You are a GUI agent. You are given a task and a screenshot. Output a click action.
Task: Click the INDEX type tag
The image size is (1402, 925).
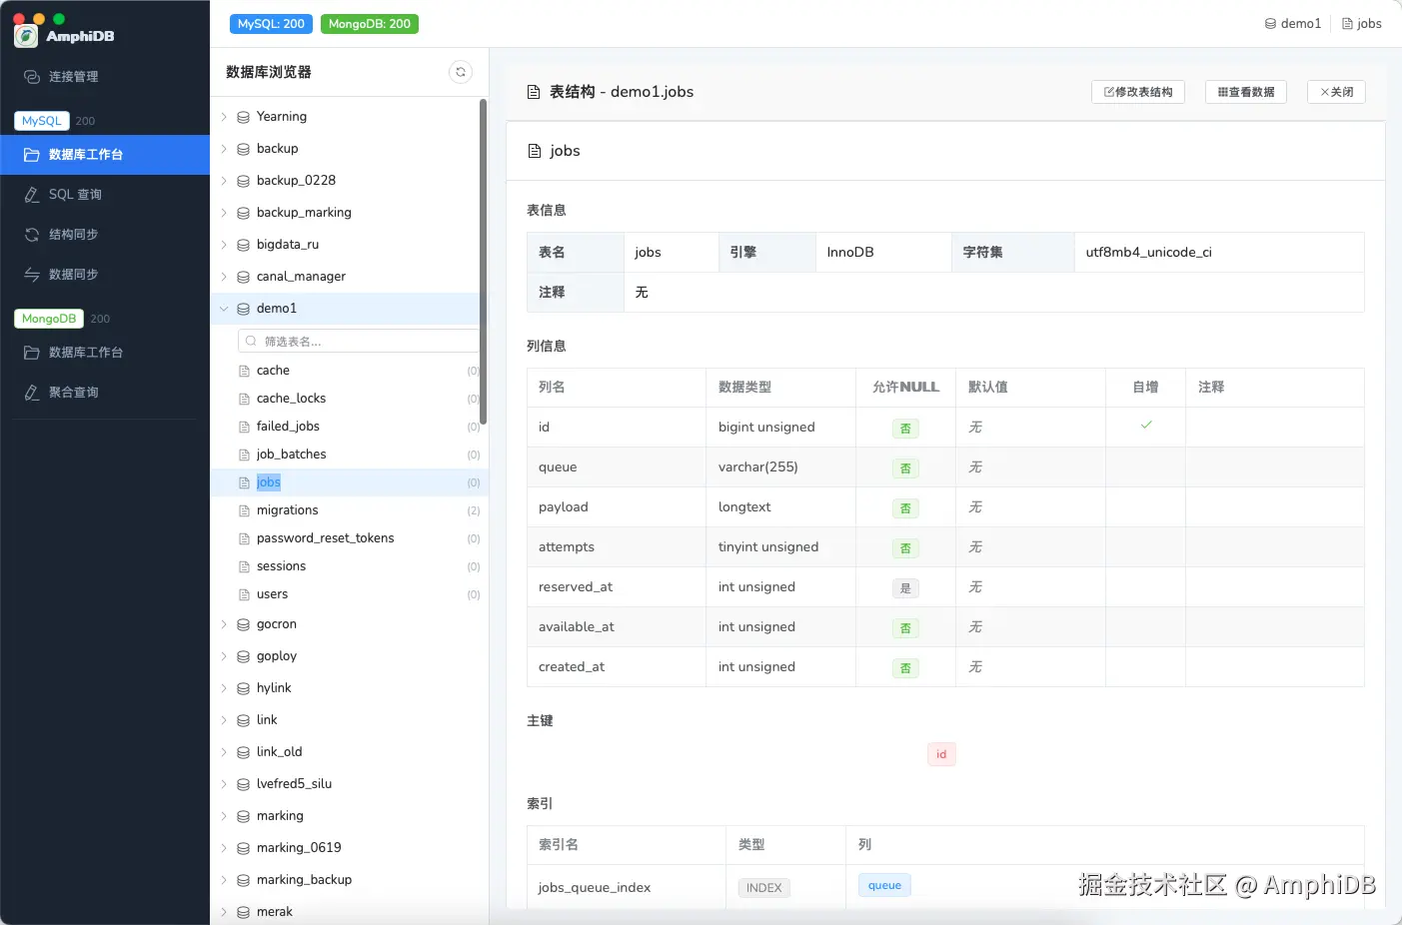pos(763,887)
